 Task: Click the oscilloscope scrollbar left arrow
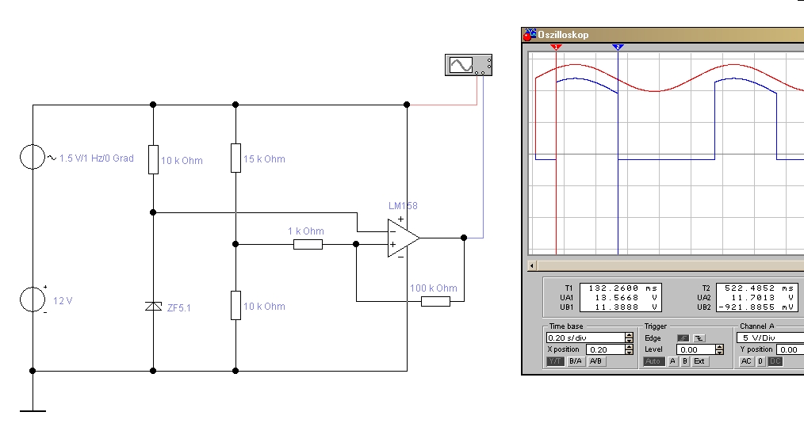[532, 265]
